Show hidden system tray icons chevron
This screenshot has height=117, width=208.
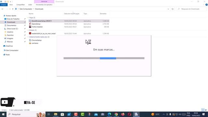click(x=164, y=114)
